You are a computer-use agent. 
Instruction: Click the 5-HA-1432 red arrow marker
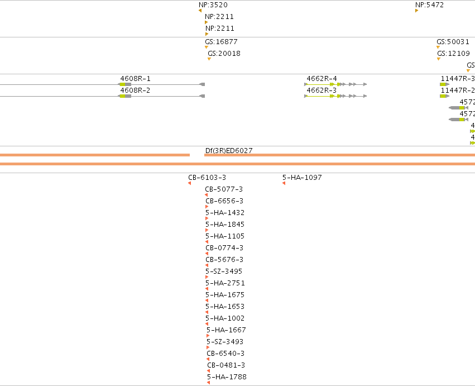tap(207, 218)
